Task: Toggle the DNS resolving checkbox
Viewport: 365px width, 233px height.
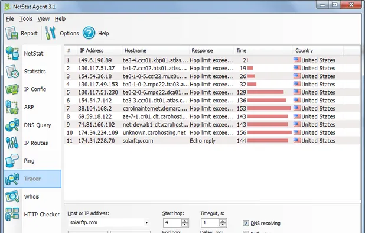Action: (246, 223)
